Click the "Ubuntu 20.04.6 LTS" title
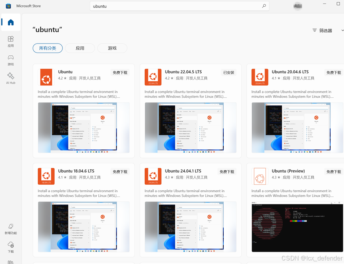Screen dimensions: 344x264 click(x=290, y=72)
